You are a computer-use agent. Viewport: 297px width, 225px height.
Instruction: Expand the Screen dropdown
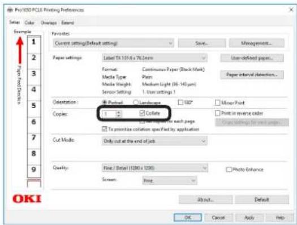click(x=170, y=180)
